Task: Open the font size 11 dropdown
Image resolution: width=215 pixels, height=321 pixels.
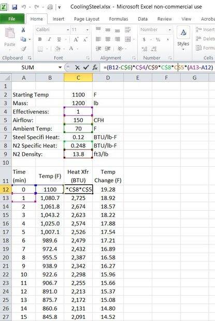Action: (x=88, y=30)
